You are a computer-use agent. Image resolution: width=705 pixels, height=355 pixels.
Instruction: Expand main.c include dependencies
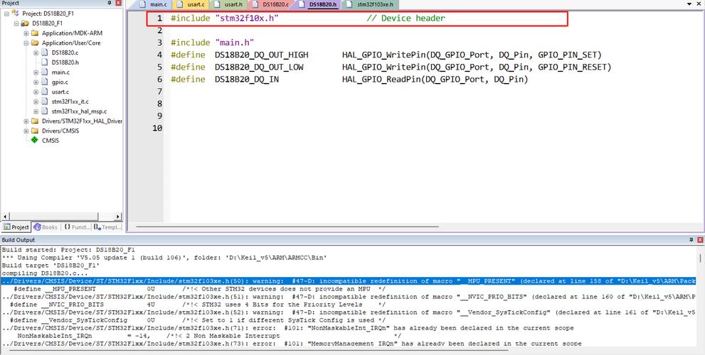tap(36, 72)
